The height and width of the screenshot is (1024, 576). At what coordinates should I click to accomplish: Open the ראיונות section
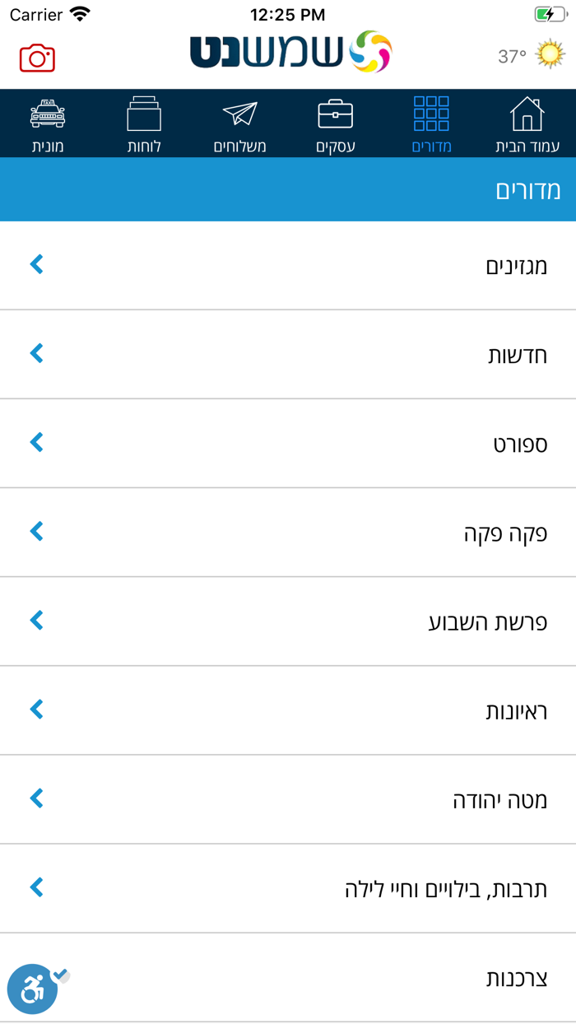click(288, 710)
